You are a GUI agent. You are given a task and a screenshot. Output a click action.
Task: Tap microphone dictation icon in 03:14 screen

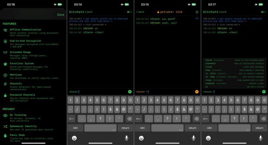(126, 138)
